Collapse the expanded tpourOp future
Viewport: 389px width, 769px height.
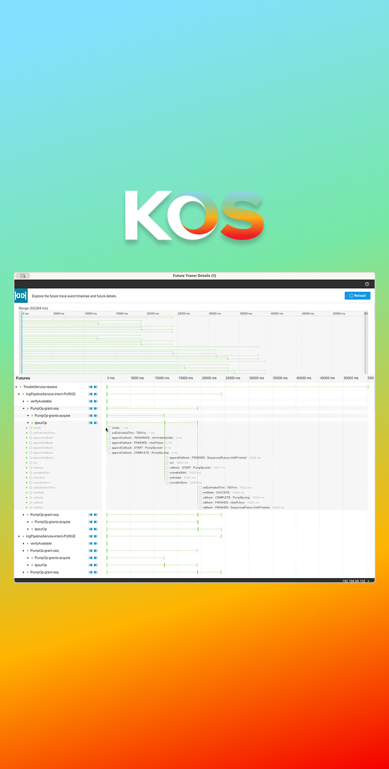tap(27, 423)
